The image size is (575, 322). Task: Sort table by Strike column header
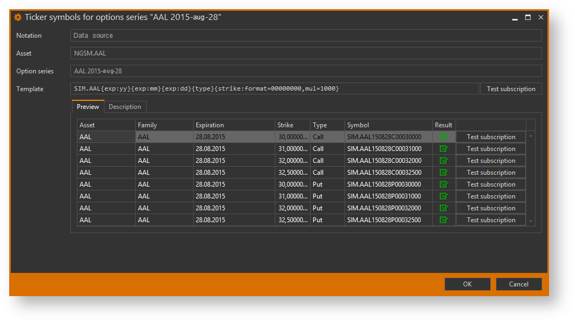(x=293, y=125)
